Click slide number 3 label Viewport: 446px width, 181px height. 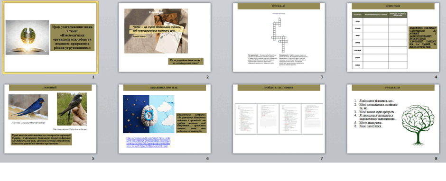click(x=322, y=77)
